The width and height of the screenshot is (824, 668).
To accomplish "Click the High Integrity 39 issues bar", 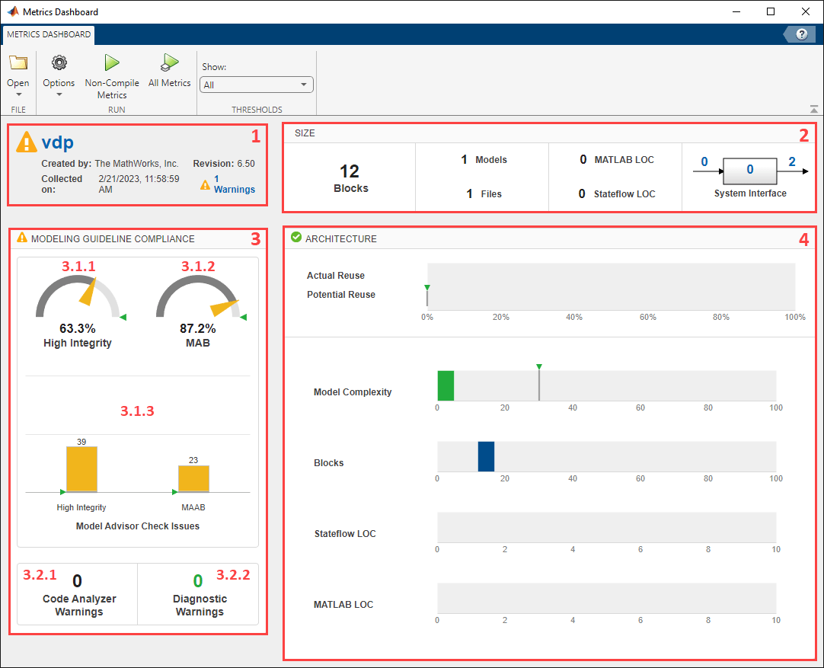I will (x=81, y=469).
